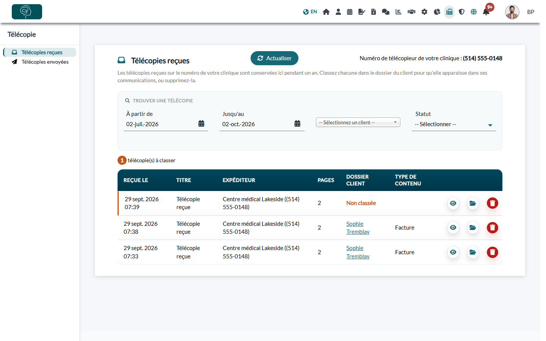Click the Actualiser refresh button

275,58
